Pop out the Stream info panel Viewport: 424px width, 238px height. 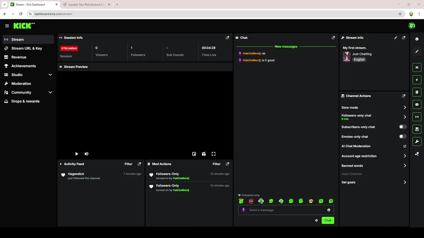click(403, 38)
